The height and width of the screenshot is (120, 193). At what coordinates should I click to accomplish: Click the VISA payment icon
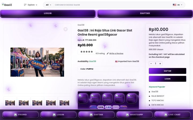point(93,107)
